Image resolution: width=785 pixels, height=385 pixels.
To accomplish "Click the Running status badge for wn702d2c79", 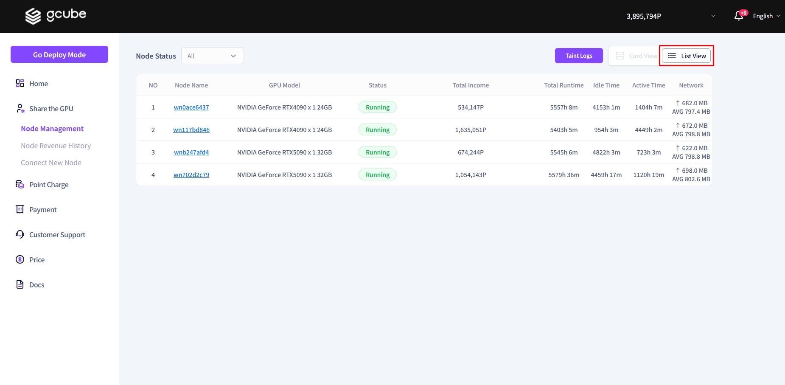I will coord(377,175).
